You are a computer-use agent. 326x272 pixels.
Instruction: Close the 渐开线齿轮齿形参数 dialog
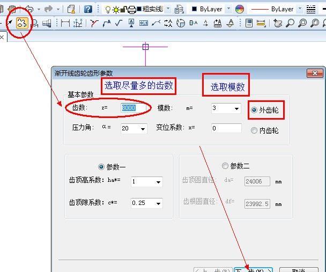[315, 73]
